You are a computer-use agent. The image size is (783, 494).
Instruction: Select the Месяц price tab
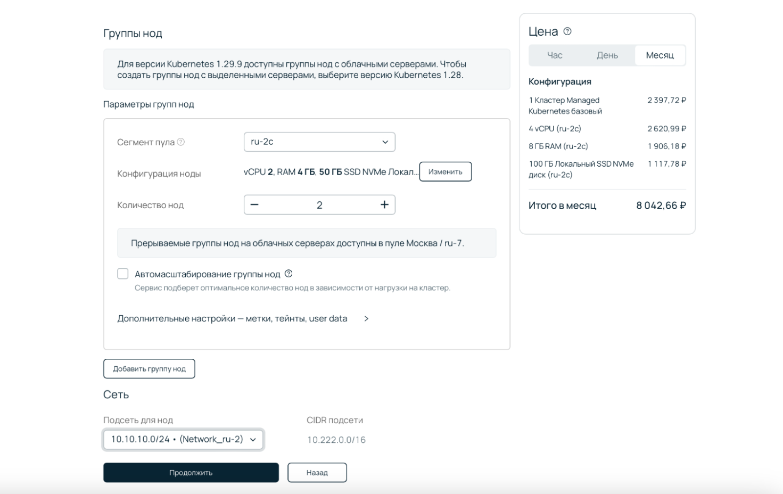(x=660, y=55)
